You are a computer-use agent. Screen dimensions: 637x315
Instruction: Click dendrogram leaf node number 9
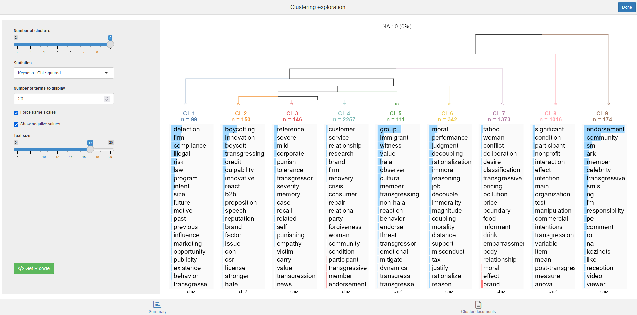click(608, 104)
